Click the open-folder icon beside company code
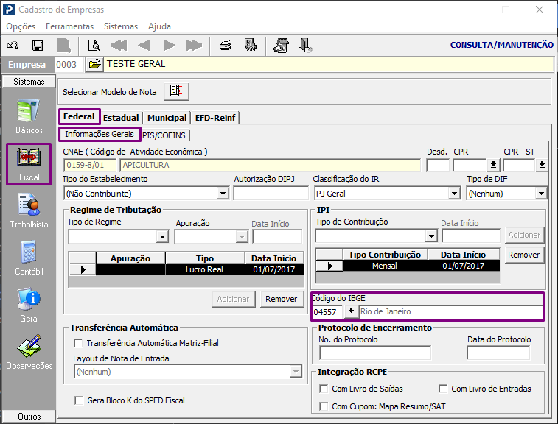This screenshot has width=558, height=424. coord(94,64)
